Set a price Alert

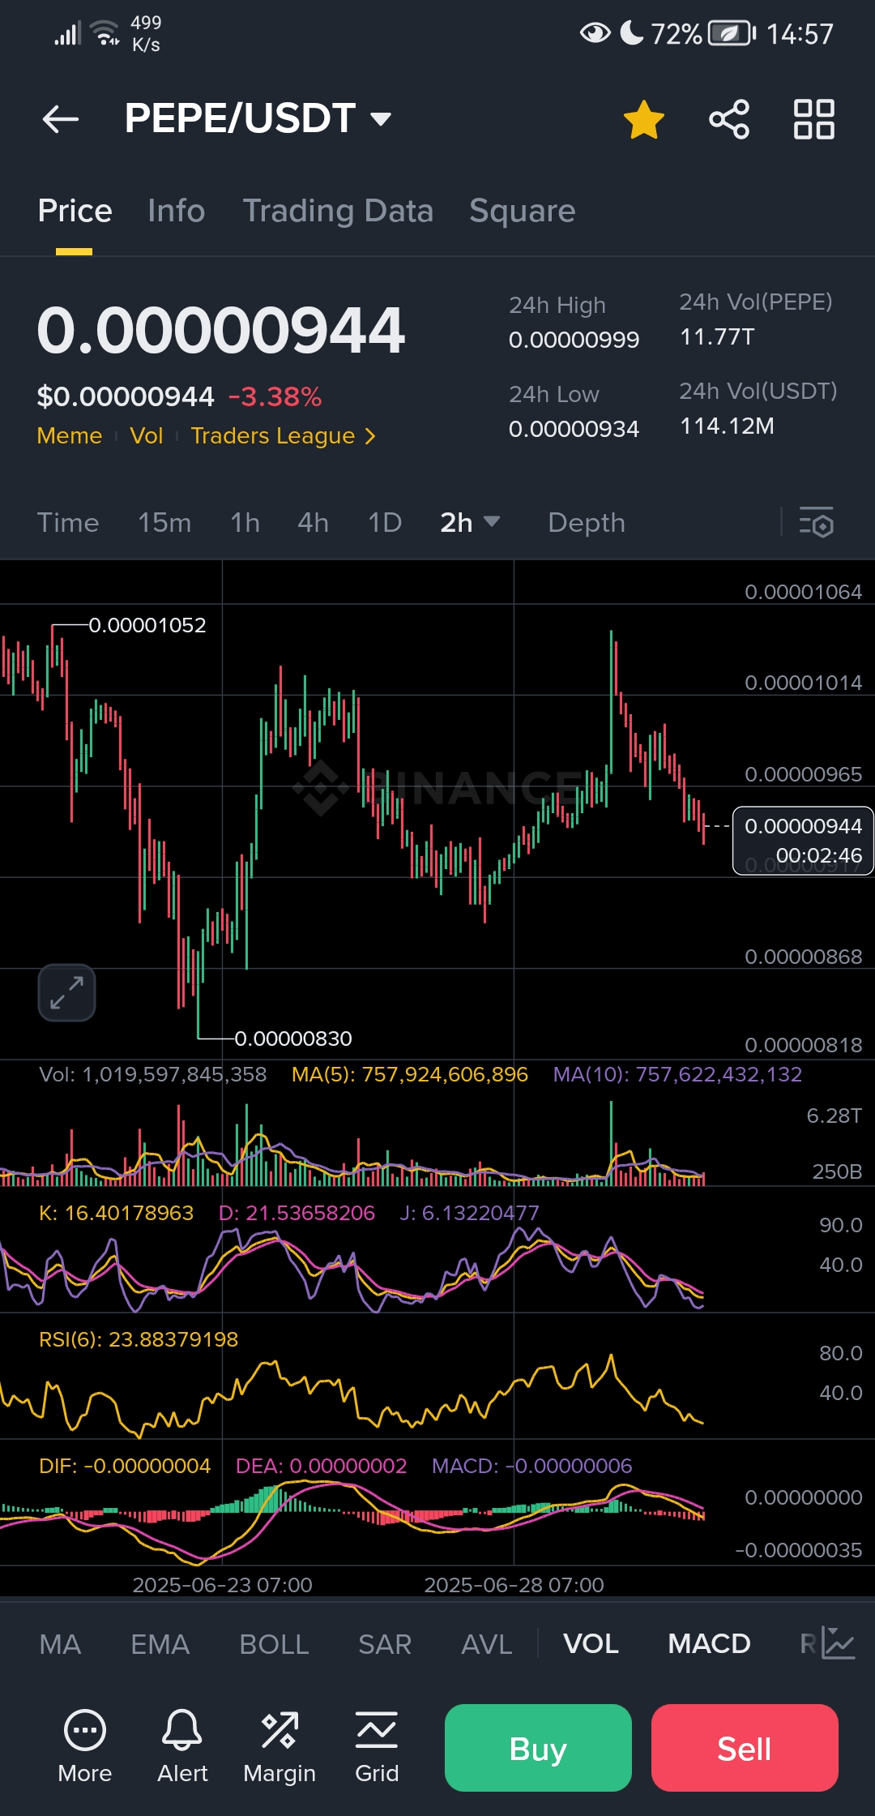pyautogui.click(x=182, y=1747)
